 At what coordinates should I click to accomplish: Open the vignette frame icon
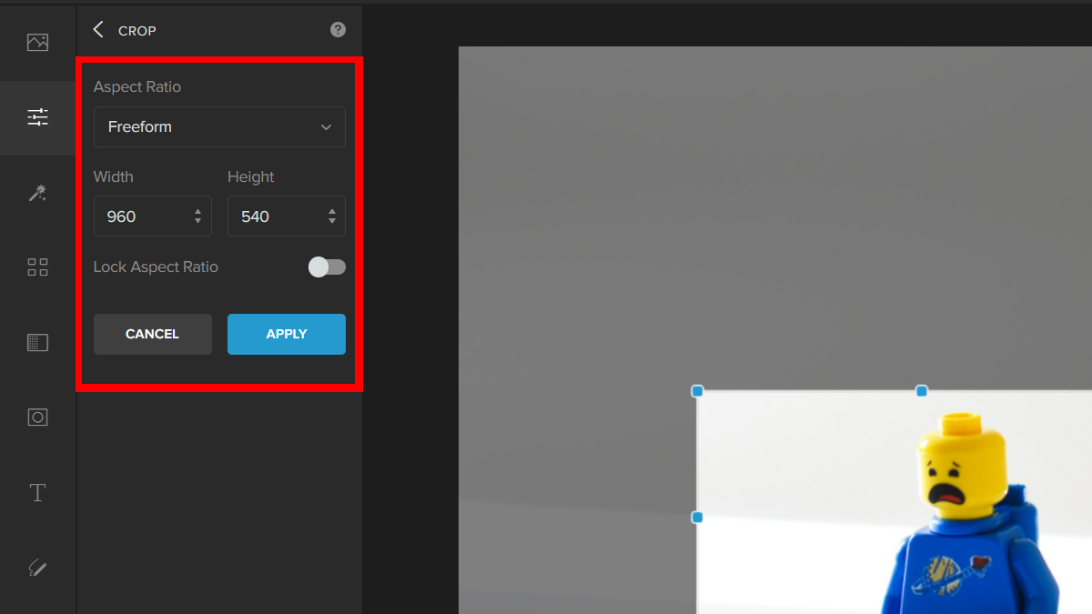pos(37,418)
